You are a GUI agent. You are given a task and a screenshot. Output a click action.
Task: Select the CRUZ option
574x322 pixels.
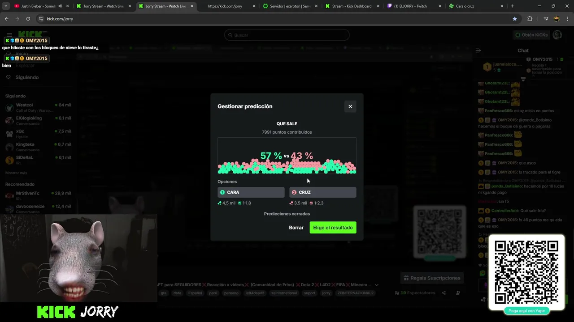point(323,192)
